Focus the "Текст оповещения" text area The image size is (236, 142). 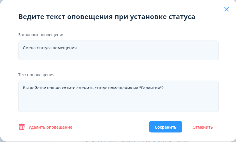point(118,96)
